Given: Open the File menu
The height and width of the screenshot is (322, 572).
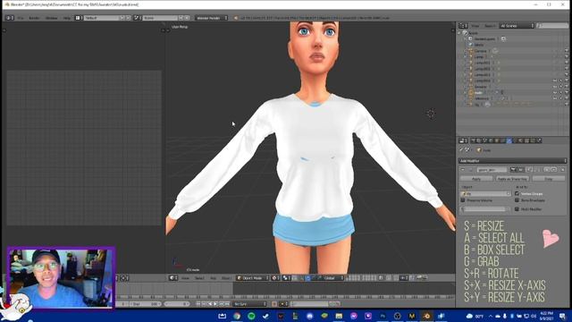Looking at the screenshot, I should coord(21,18).
